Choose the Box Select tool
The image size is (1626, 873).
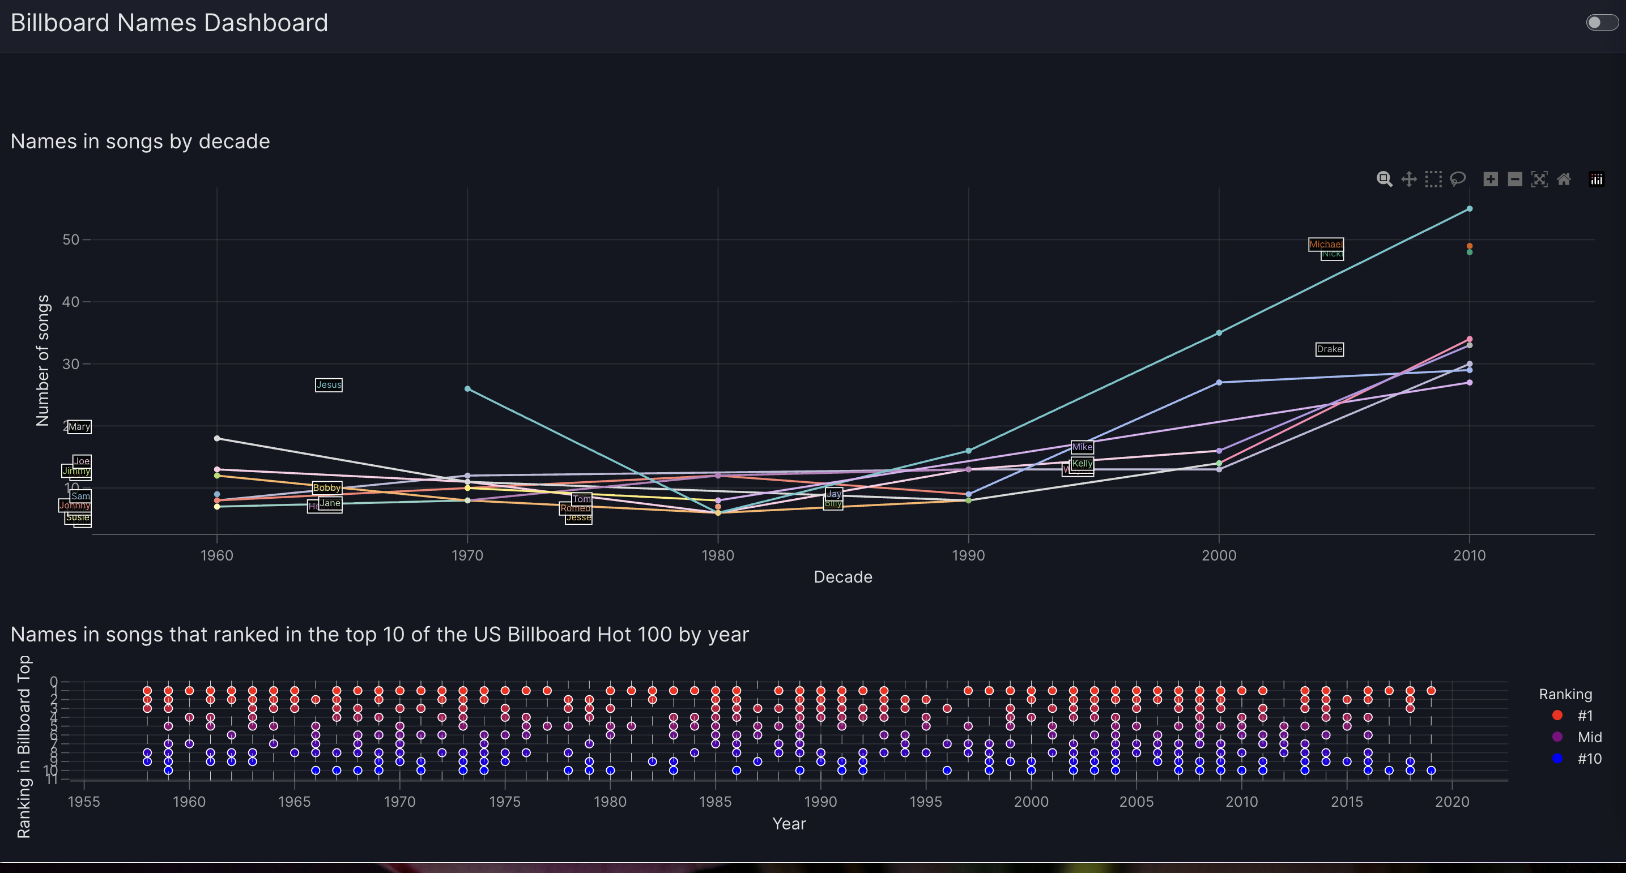click(x=1433, y=179)
